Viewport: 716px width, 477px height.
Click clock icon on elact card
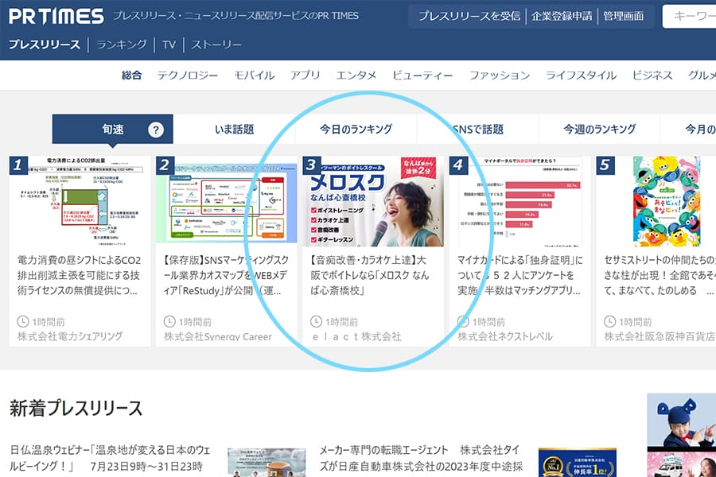316,321
